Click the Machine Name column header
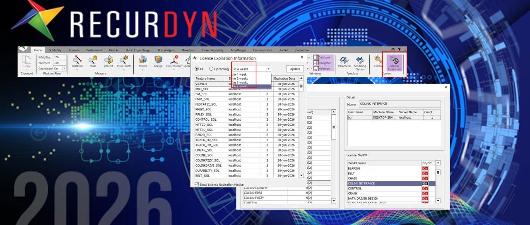530x225 pixels. [385, 112]
